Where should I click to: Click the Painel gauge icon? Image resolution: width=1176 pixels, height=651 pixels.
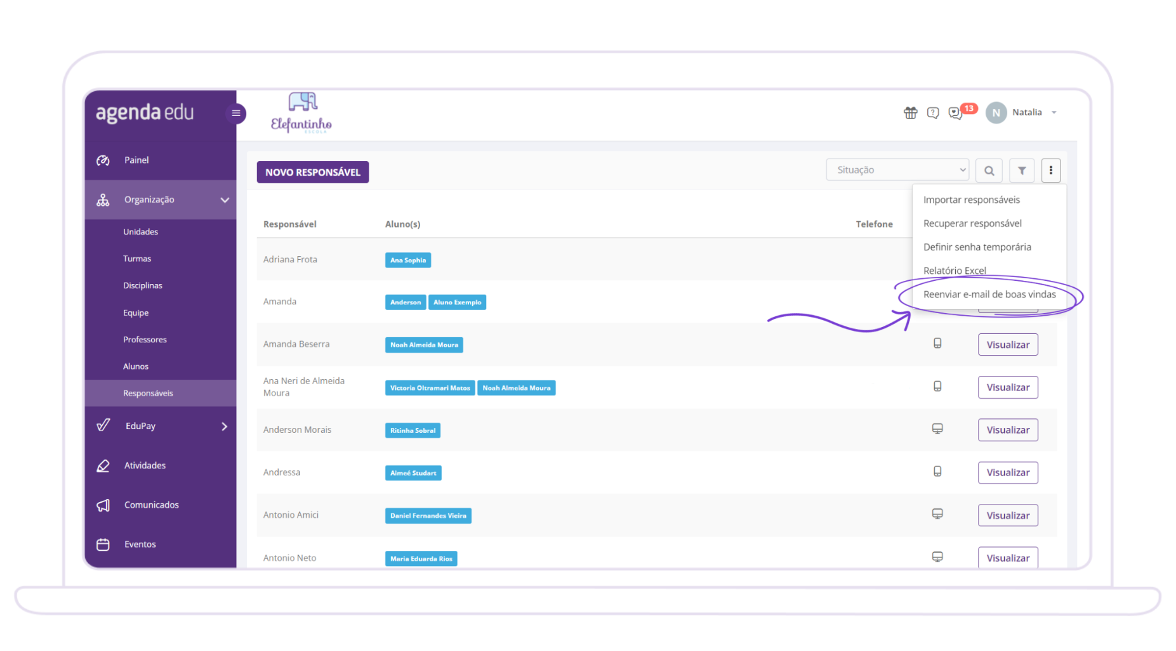coord(103,160)
